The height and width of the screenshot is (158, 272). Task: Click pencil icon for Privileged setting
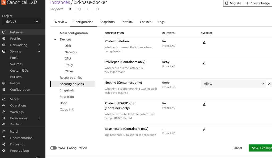[204, 63]
